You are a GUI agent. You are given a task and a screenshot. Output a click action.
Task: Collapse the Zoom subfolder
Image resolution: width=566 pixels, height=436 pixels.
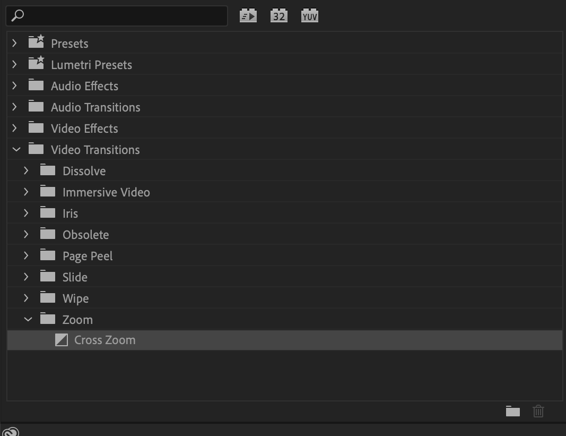(28, 320)
